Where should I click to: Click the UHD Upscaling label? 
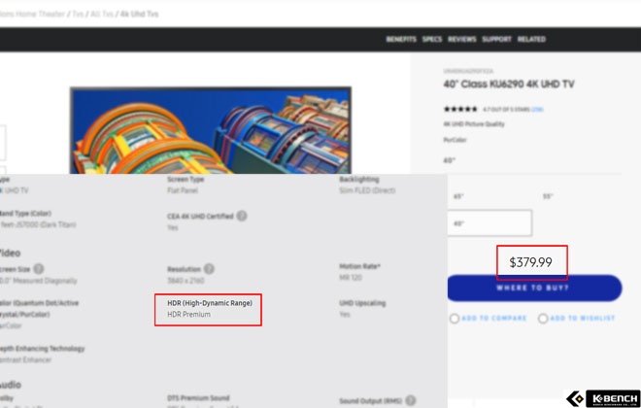(362, 303)
